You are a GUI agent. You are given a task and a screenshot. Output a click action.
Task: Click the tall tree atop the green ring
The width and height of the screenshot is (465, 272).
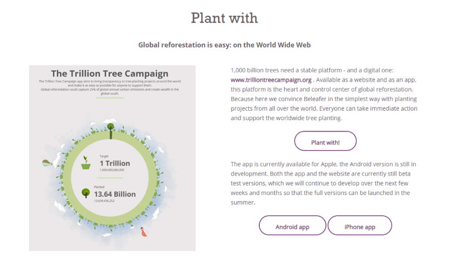tap(111, 131)
